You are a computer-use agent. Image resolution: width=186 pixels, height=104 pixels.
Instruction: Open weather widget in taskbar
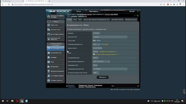[154, 101]
